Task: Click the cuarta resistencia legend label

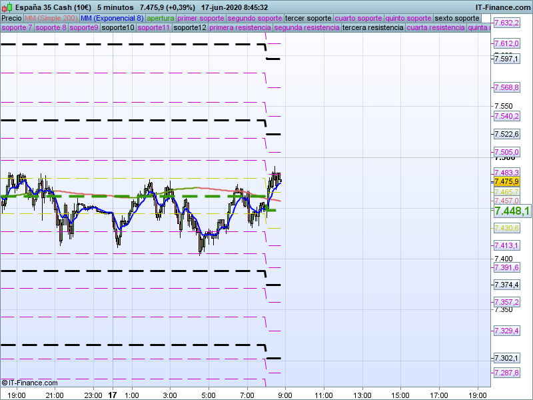Action: click(436, 28)
